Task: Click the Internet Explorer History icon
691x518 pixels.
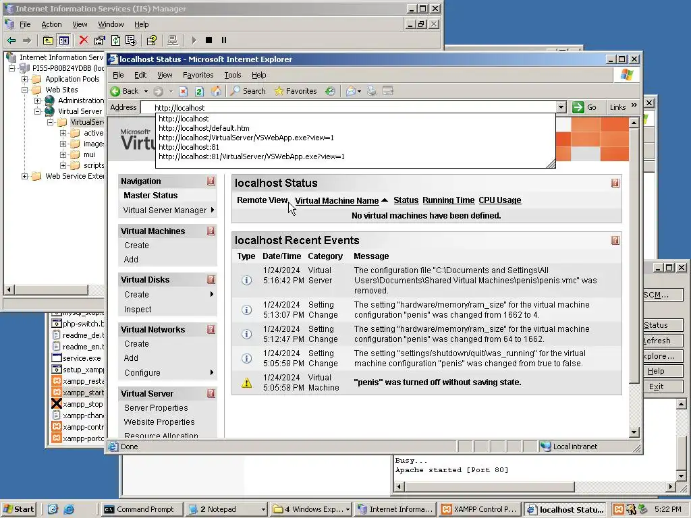Action: pyautogui.click(x=330, y=91)
